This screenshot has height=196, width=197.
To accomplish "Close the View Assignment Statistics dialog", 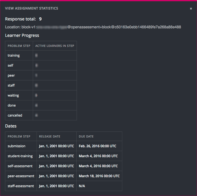I will click(191, 9).
